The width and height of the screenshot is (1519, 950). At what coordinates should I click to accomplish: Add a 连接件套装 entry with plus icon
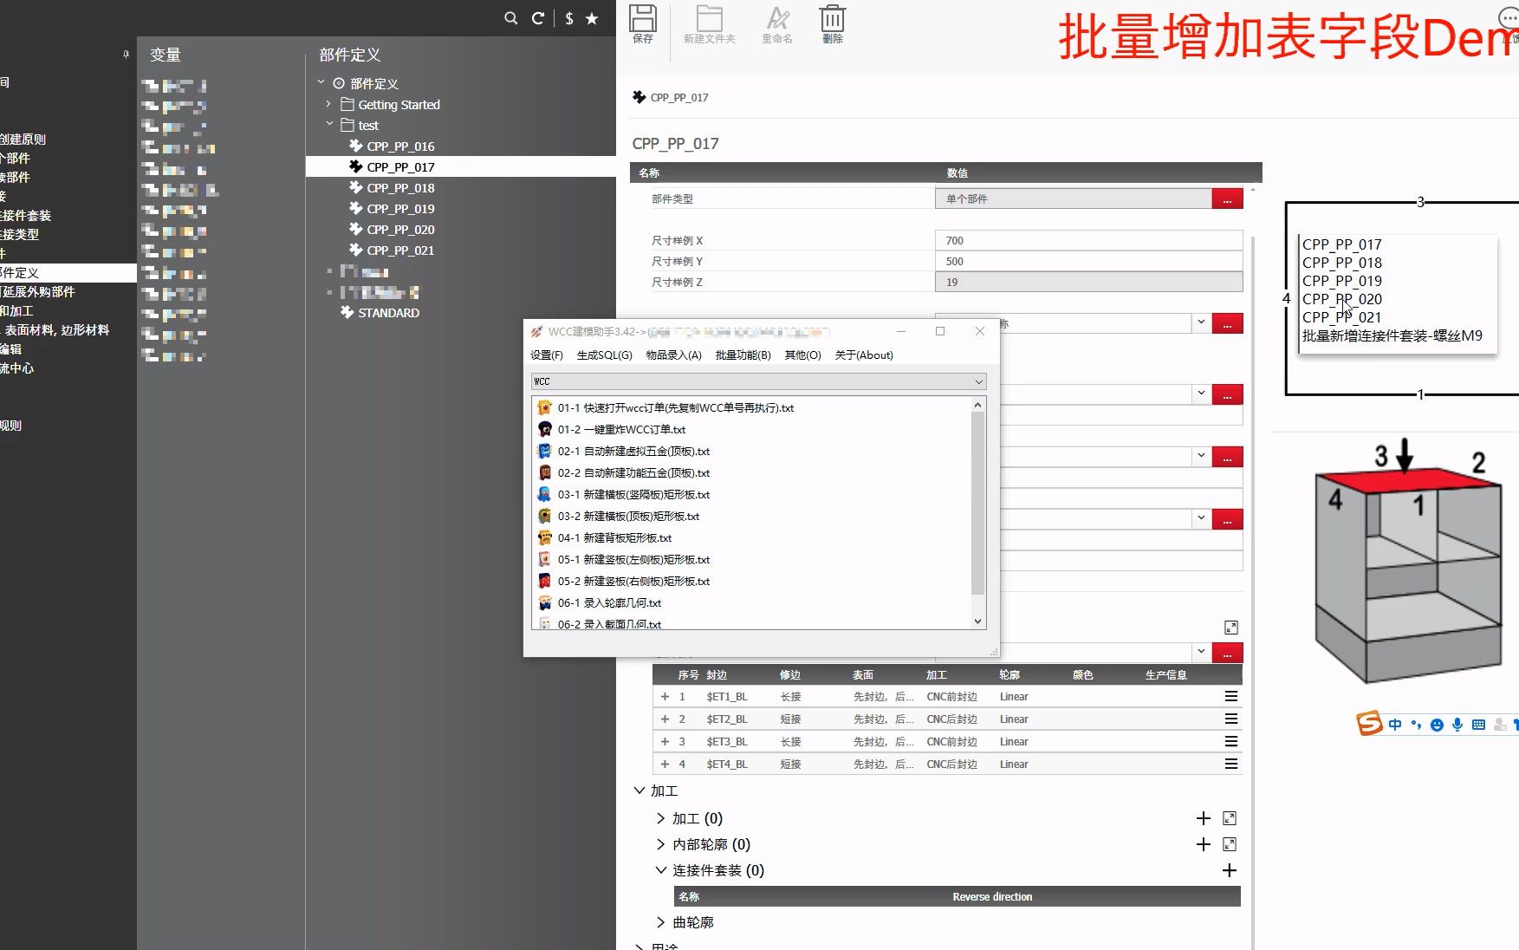coord(1230,870)
